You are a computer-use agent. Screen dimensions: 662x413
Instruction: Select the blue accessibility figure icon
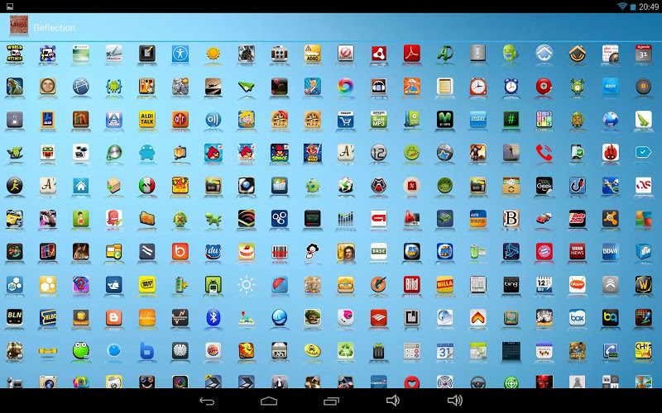tap(180, 54)
